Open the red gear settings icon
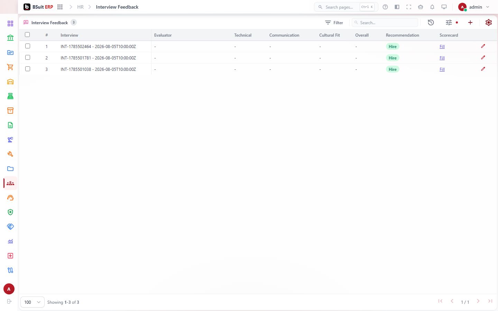498x311 pixels. 489,22
